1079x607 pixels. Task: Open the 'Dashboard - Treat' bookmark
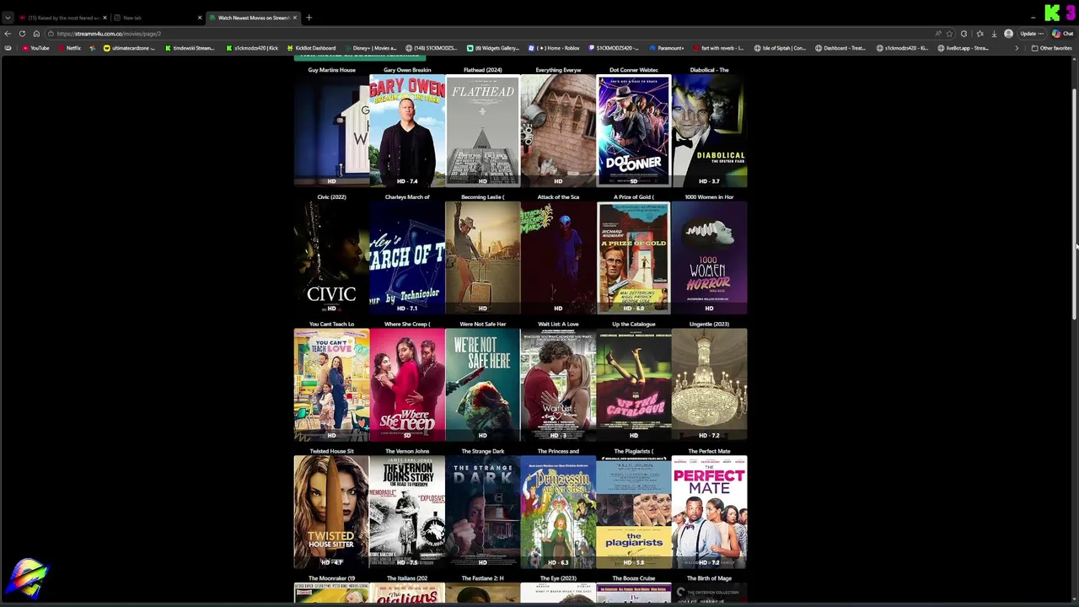point(840,48)
